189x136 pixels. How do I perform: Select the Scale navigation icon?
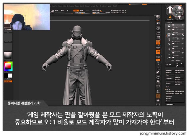click(x=158, y=77)
